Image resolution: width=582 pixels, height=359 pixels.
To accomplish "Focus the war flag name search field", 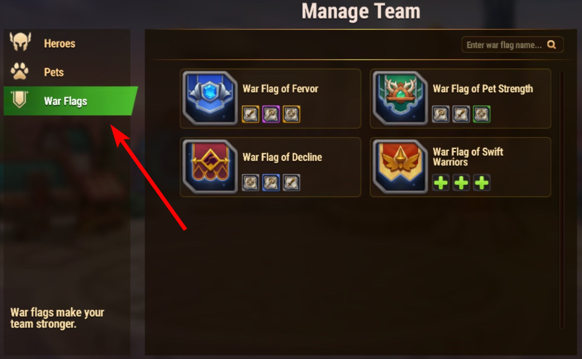I will coord(512,45).
